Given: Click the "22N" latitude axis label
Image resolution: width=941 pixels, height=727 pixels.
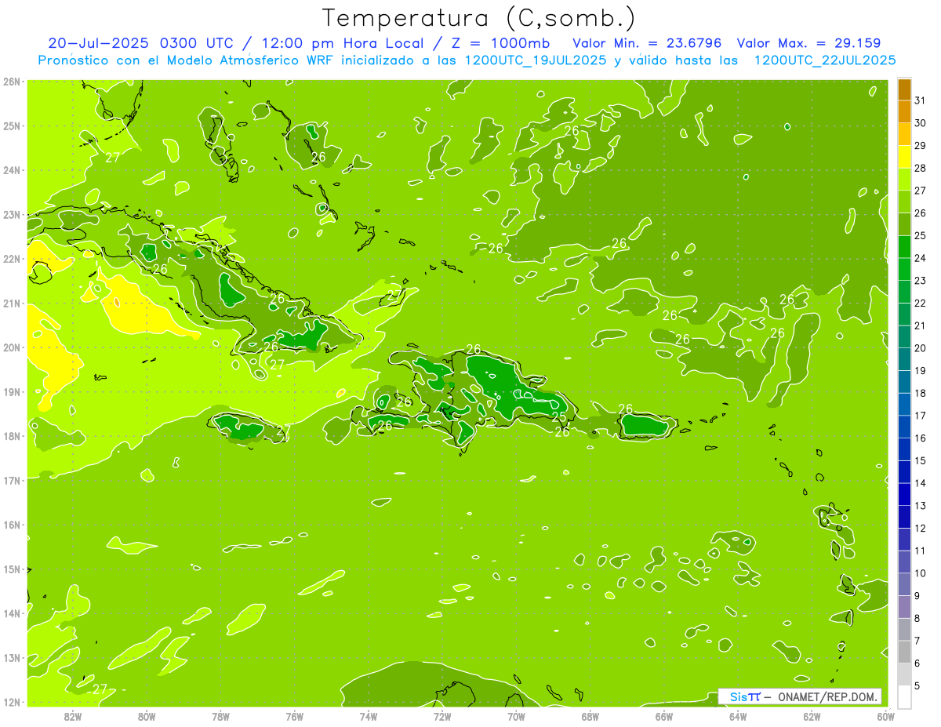Looking at the screenshot, I should 12,259.
